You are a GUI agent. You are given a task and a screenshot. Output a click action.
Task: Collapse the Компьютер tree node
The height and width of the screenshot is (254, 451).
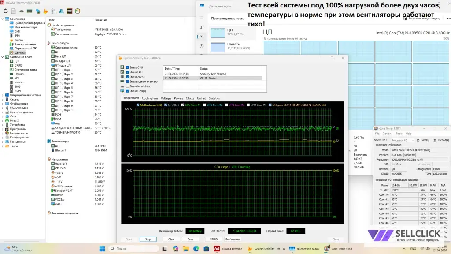(x=3, y=19)
